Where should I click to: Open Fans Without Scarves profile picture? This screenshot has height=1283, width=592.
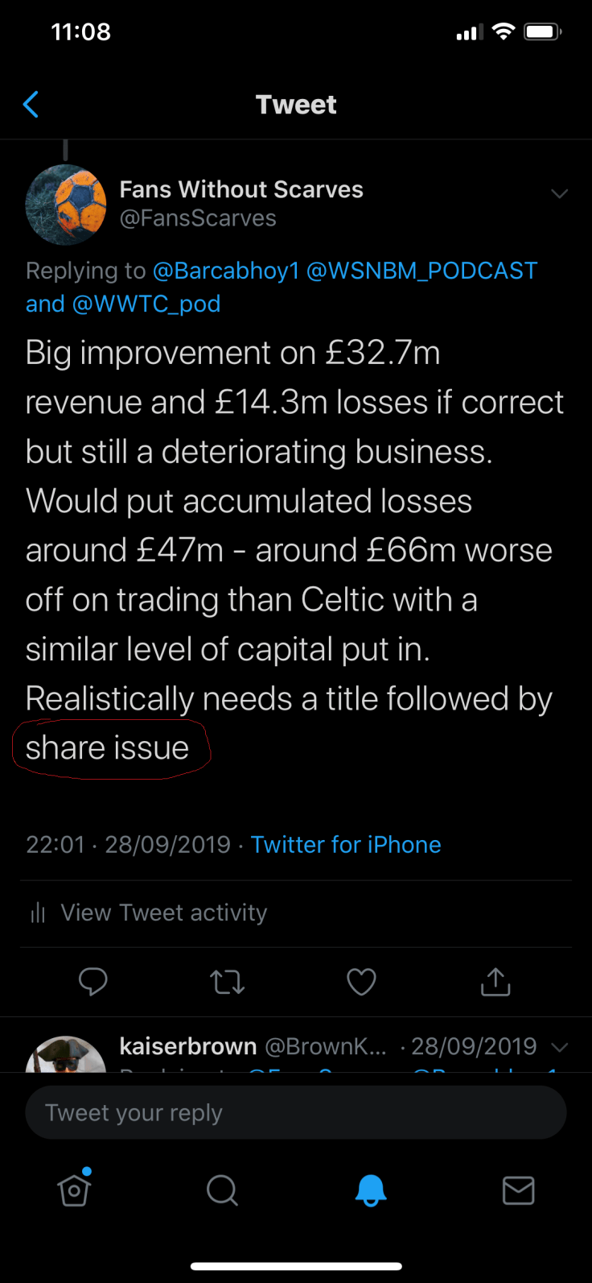click(x=66, y=205)
